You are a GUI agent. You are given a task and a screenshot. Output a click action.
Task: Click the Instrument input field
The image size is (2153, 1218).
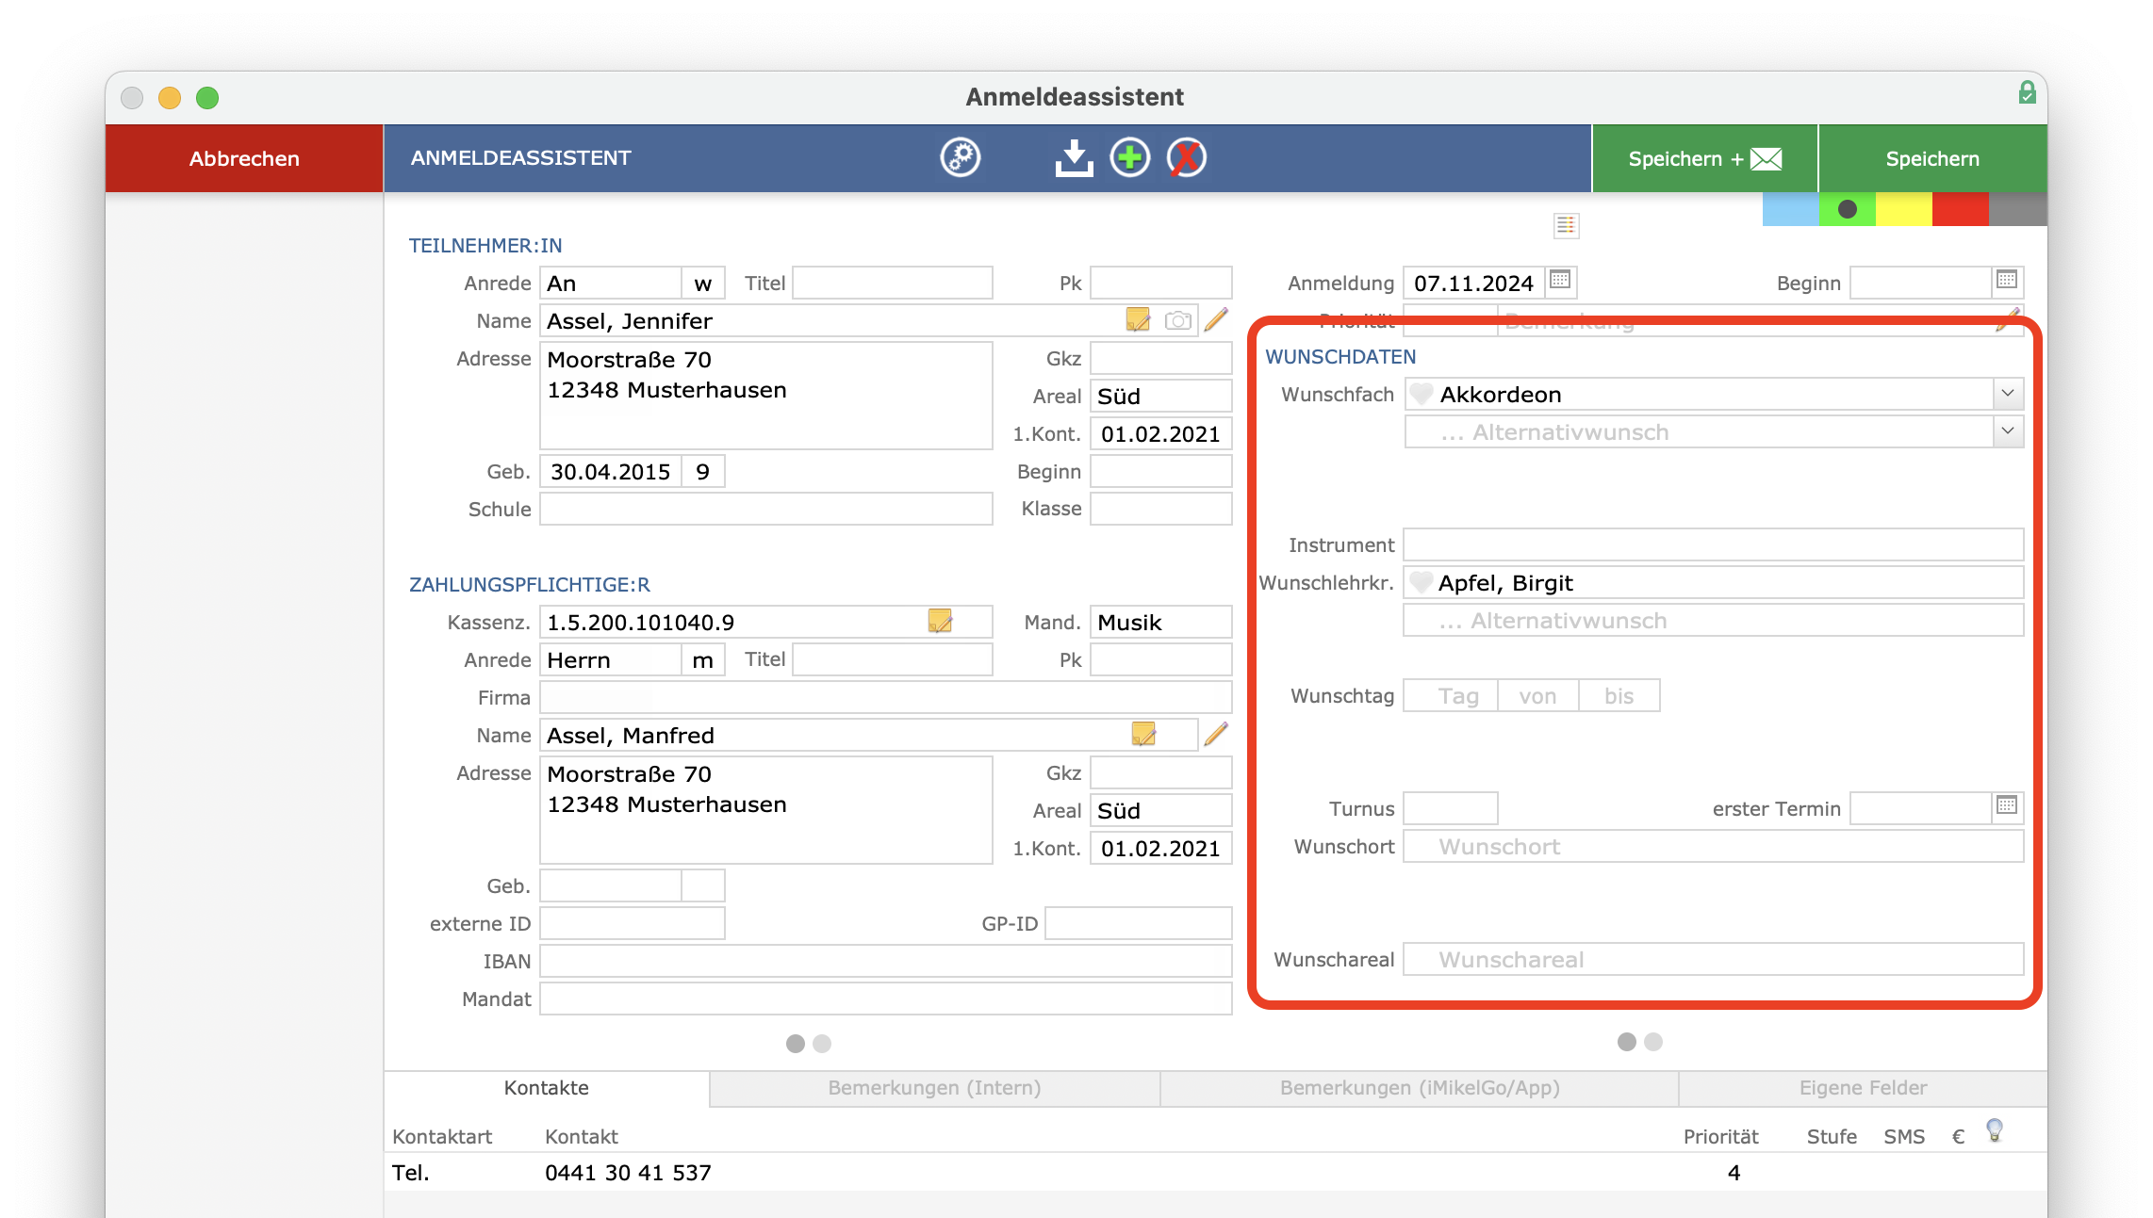click(x=1713, y=544)
